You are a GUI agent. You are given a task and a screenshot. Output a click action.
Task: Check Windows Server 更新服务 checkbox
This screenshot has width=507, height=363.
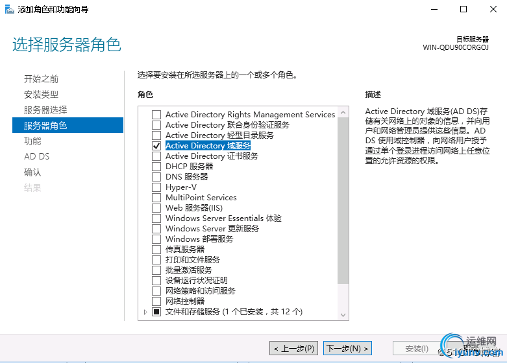(156, 229)
